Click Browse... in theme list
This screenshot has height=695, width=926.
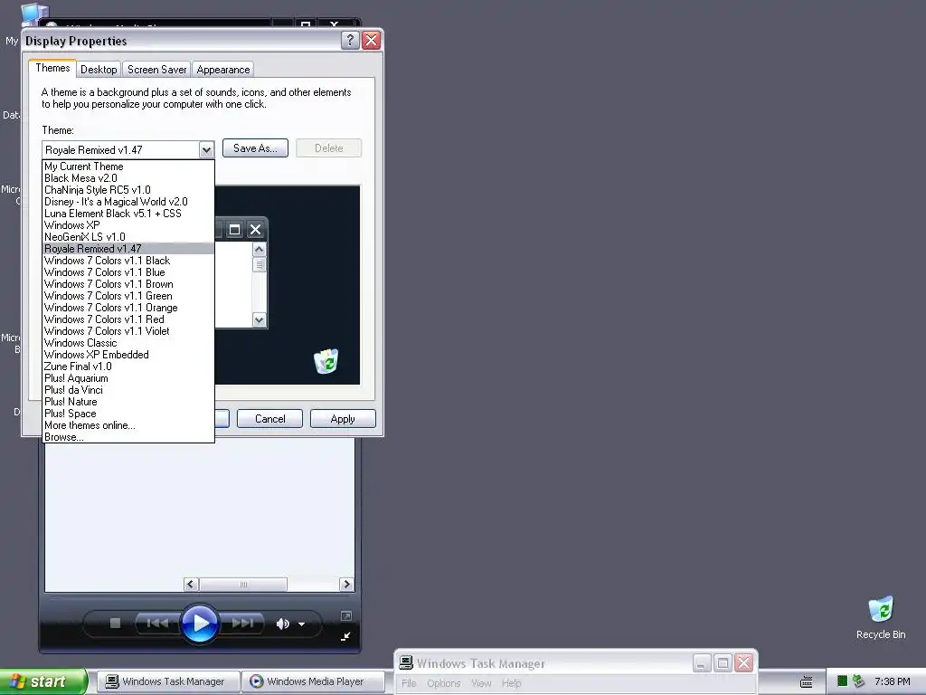click(128, 437)
